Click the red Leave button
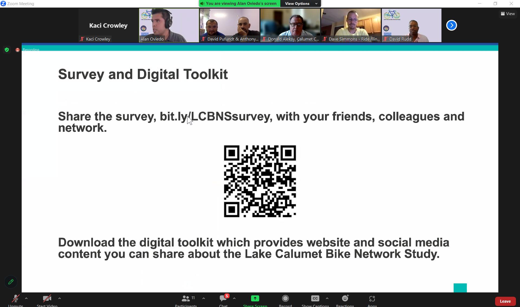The width and height of the screenshot is (520, 307). (x=505, y=301)
